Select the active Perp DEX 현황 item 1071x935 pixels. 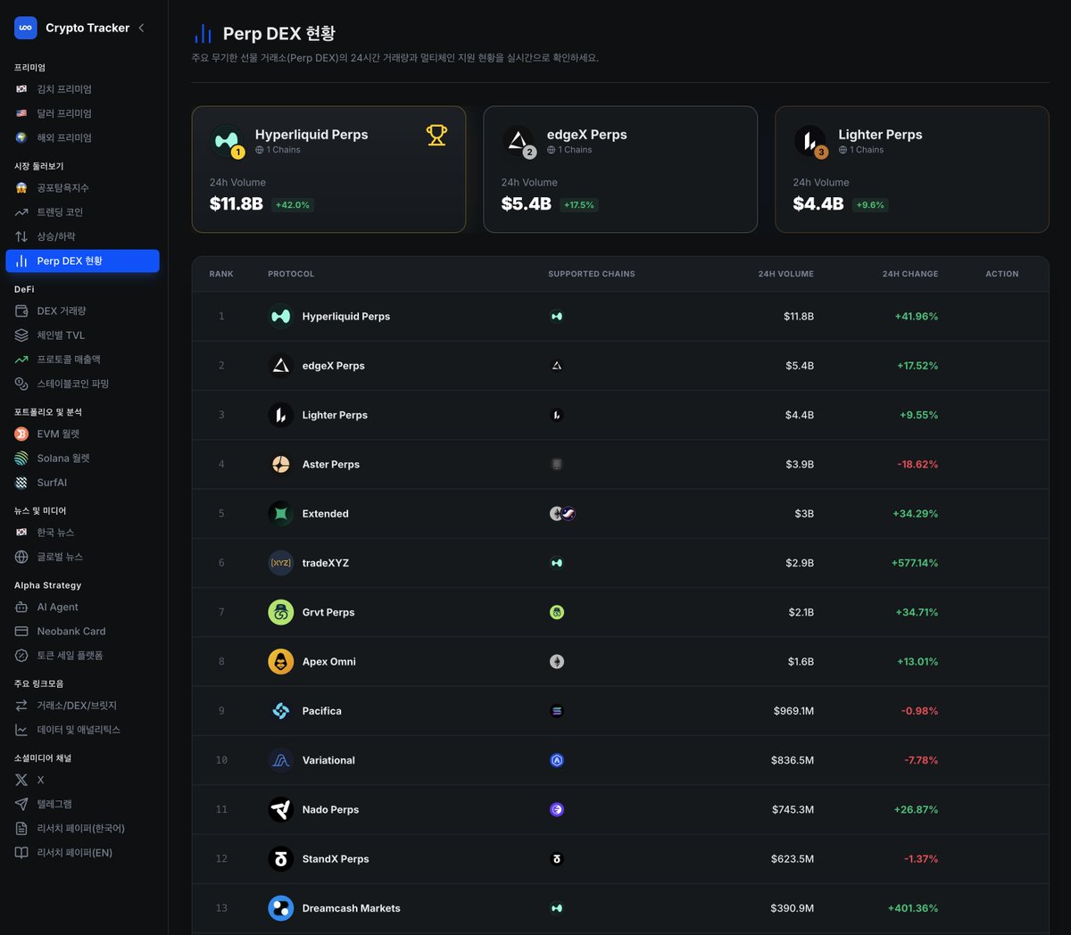(x=82, y=261)
